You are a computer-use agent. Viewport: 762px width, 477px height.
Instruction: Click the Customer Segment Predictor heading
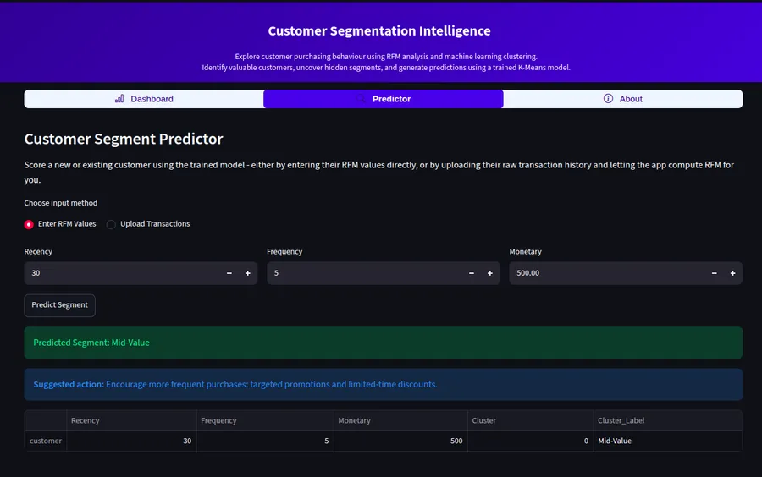(124, 140)
